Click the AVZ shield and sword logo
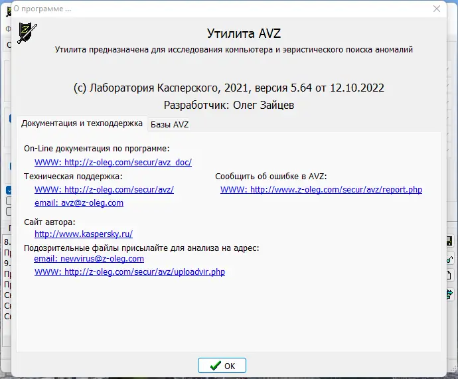This screenshot has height=379, width=458. 27,33
